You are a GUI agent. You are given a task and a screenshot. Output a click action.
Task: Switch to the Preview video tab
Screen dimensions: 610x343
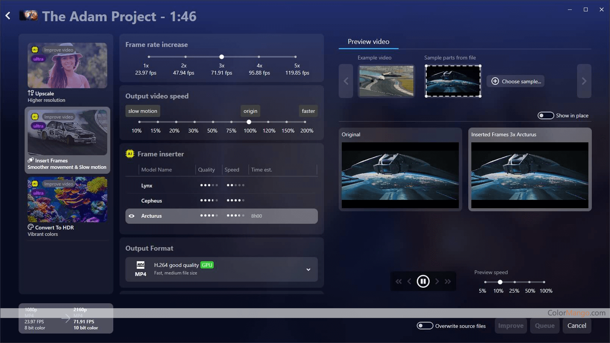tap(368, 42)
